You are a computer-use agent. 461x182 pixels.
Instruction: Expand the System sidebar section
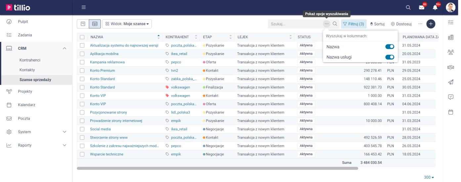[64, 132]
